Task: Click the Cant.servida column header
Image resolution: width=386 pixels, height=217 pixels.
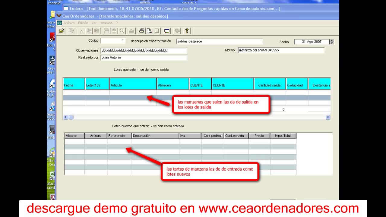Action: pyautogui.click(x=236, y=136)
